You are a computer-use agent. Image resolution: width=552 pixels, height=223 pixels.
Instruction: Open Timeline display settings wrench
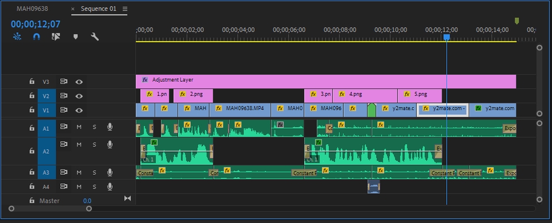pyautogui.click(x=95, y=37)
